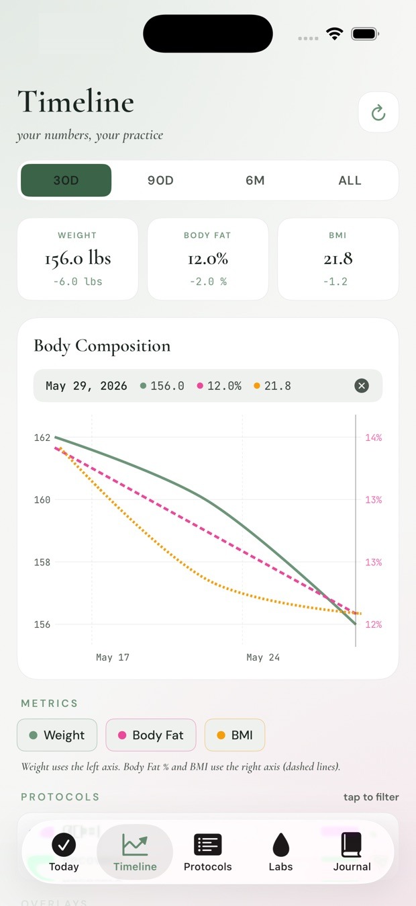Tap the 'tap to filter' protocols link

371,797
